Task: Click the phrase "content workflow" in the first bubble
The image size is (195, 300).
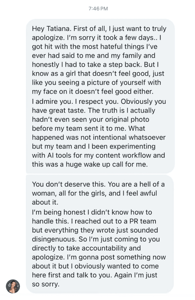Action: (x=126, y=156)
